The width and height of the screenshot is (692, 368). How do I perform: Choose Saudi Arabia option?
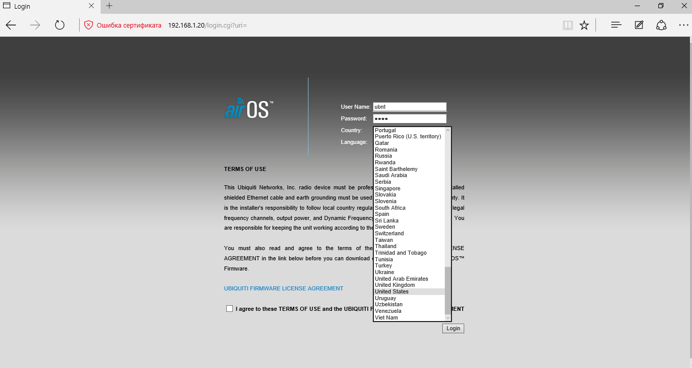pyautogui.click(x=409, y=175)
